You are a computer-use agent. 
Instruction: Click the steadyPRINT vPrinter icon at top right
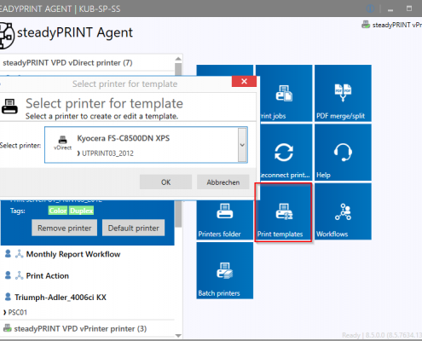pos(366,25)
